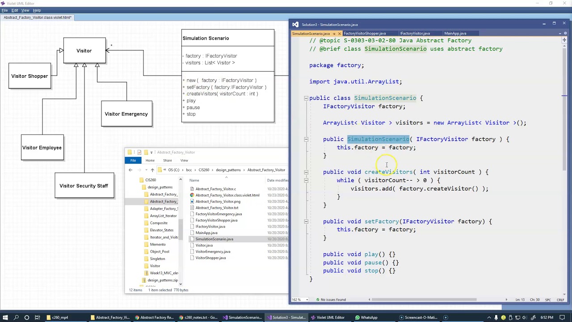Click the split editor plus icon above scrollbar

(x=564, y=40)
